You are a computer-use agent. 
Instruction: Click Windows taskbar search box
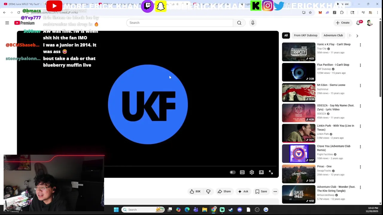[143, 210]
